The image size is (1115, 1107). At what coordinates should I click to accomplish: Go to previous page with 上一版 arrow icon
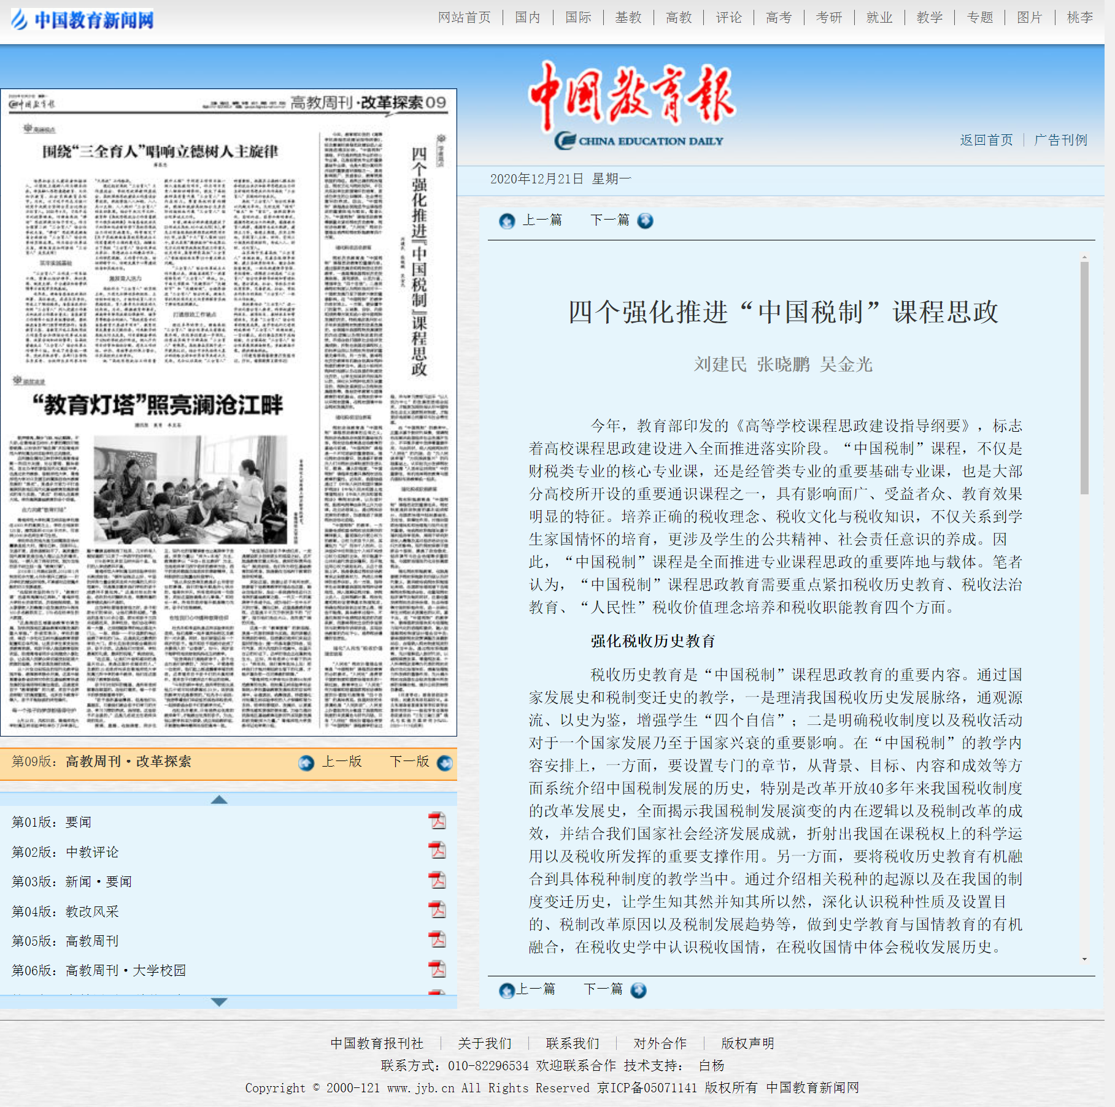[306, 763]
